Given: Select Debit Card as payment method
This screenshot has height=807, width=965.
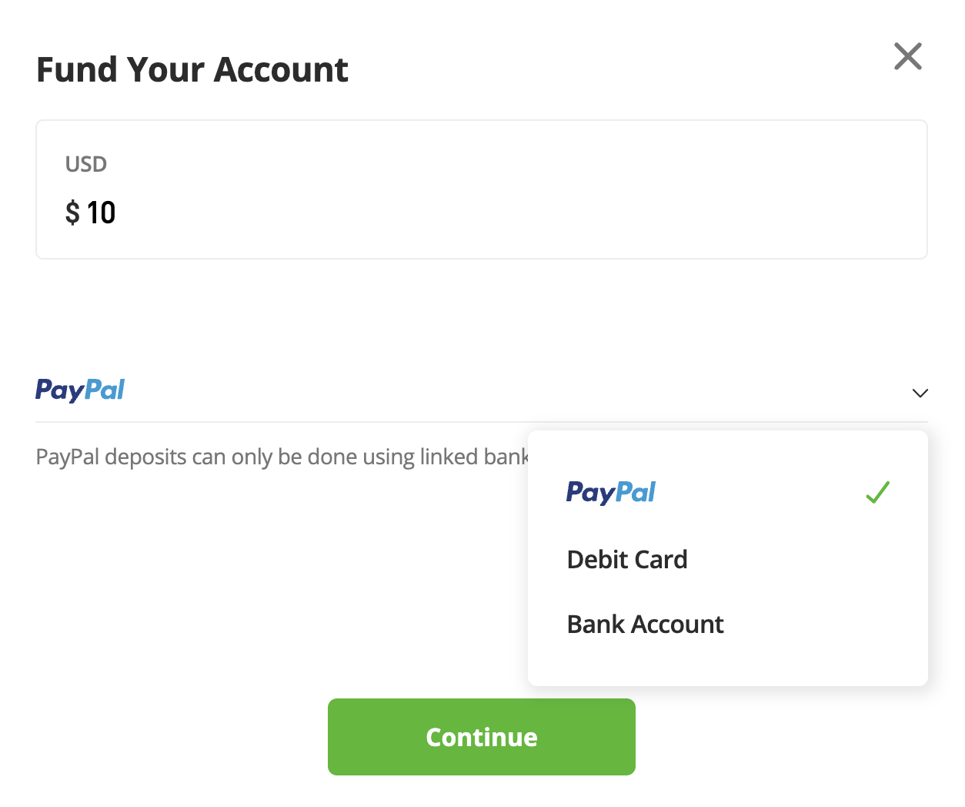Looking at the screenshot, I should pyautogui.click(x=626, y=559).
